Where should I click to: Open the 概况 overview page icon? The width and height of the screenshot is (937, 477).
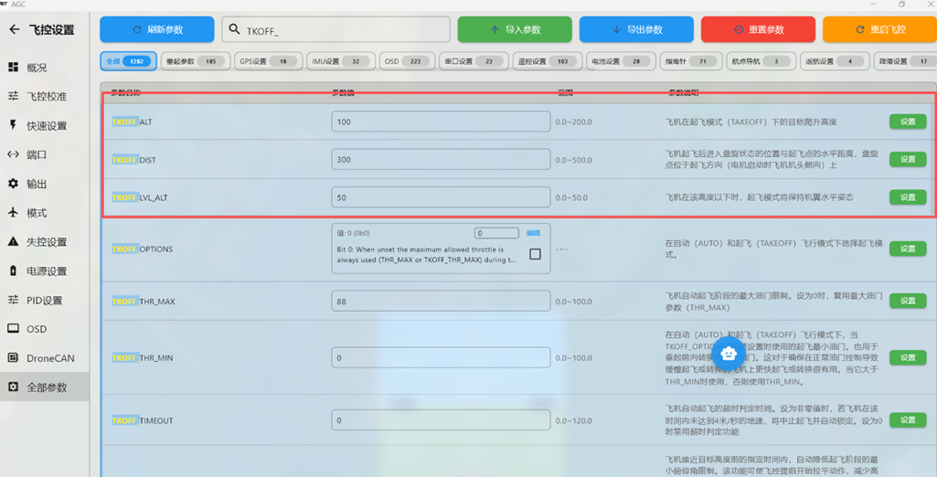tap(14, 68)
